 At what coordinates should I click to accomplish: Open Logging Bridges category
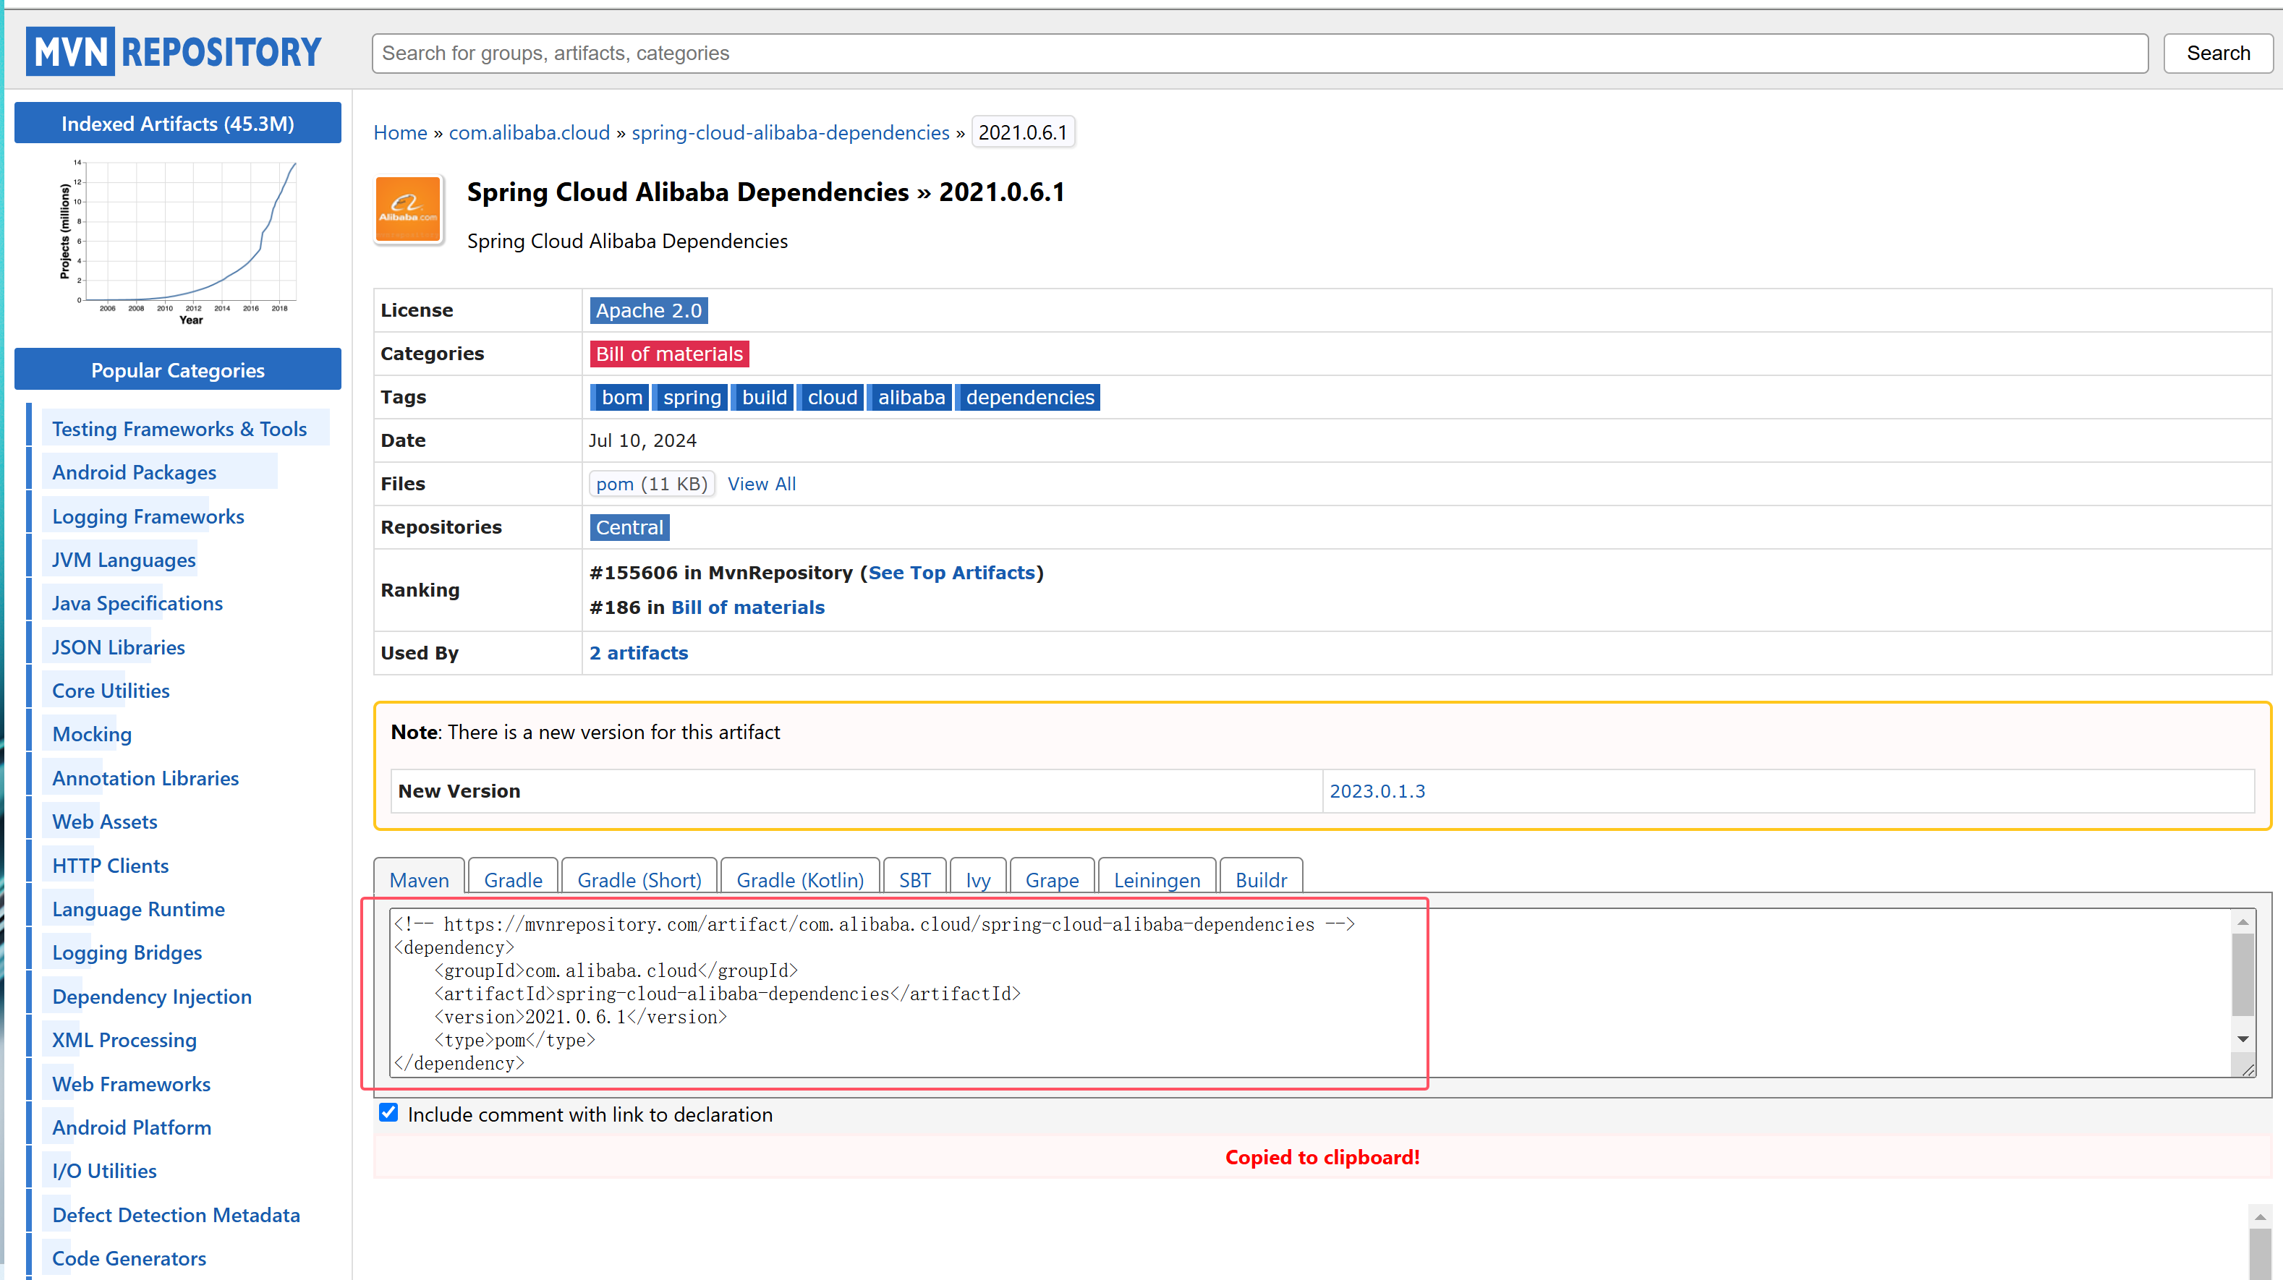click(127, 952)
